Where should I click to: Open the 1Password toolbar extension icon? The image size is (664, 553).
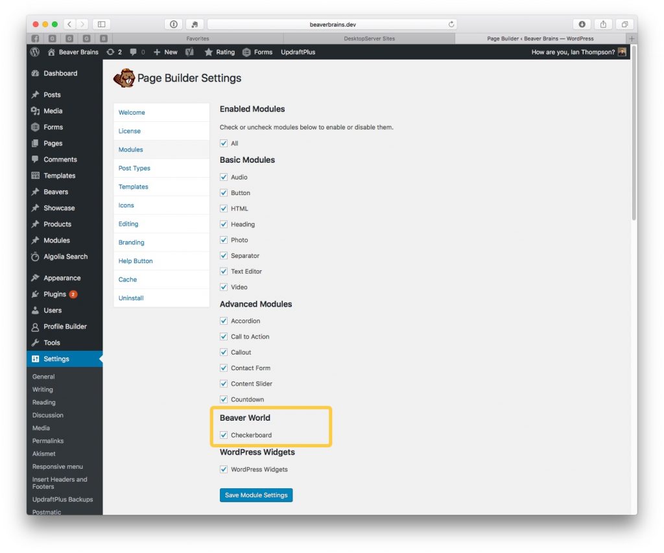point(174,24)
